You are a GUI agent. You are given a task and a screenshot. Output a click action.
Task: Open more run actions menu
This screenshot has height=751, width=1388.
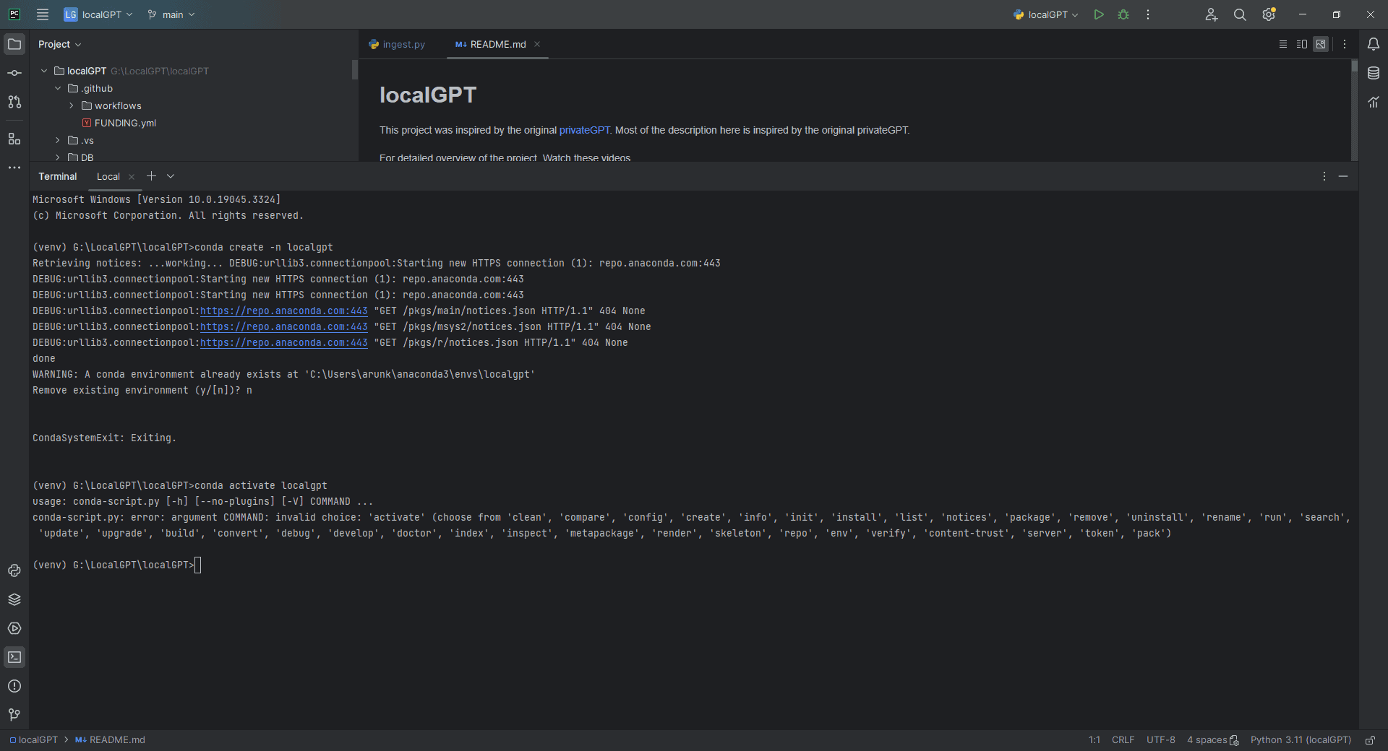[1148, 14]
